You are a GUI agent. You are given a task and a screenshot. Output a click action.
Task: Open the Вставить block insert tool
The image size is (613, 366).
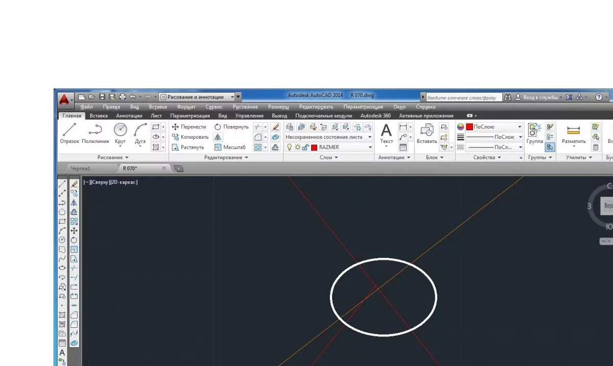click(x=427, y=134)
